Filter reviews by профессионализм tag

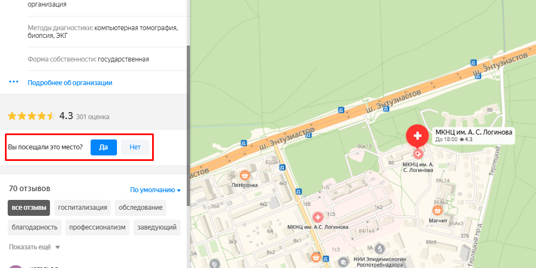tap(97, 228)
